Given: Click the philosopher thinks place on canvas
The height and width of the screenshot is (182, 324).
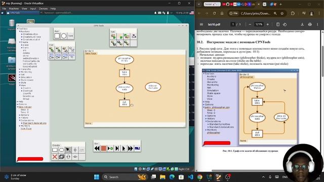Looking at the screenshot, I should (x=125, y=60).
